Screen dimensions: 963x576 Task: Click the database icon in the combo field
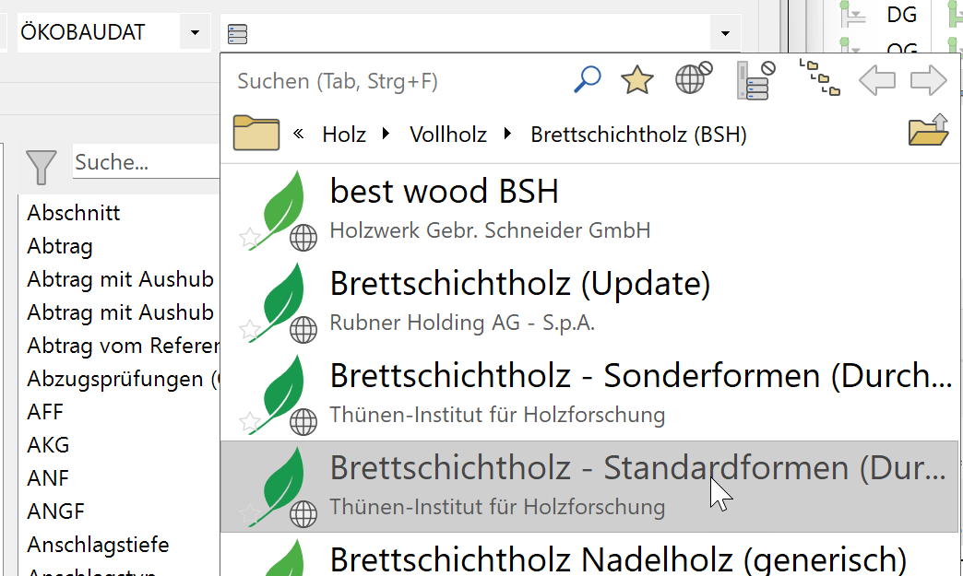click(237, 34)
